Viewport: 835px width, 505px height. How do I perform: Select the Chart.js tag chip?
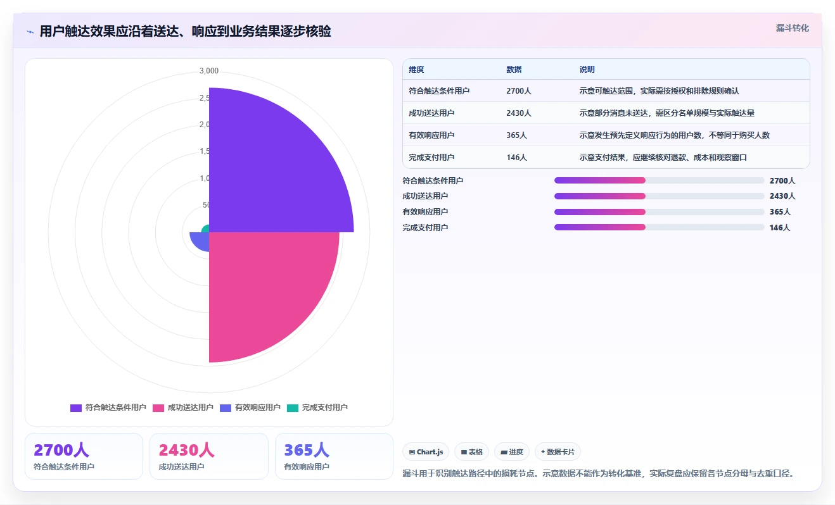426,452
